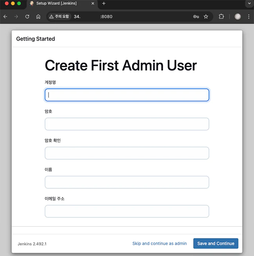Minimize window with the yellow button

(13, 4)
